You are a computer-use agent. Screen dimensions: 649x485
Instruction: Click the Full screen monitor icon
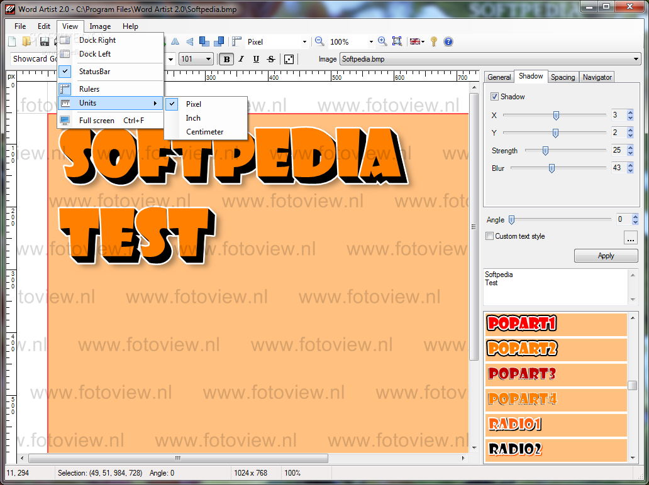click(65, 121)
